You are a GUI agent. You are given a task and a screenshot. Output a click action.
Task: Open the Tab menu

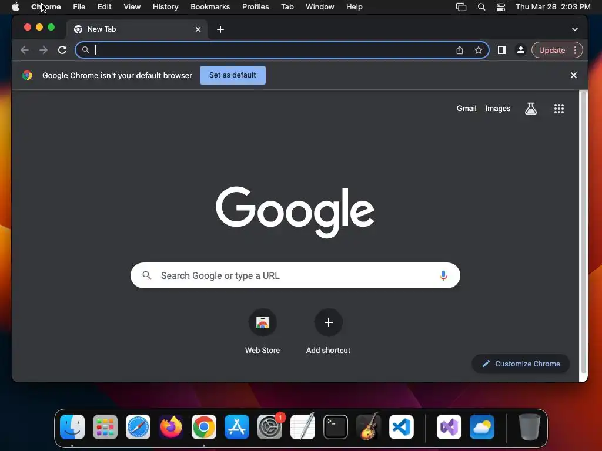pyautogui.click(x=287, y=7)
